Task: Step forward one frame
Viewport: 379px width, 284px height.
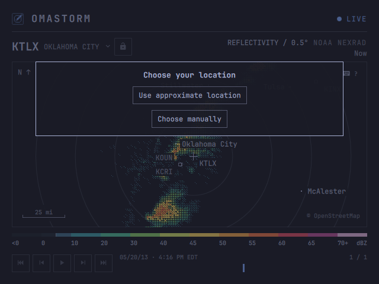Action: (x=83, y=263)
